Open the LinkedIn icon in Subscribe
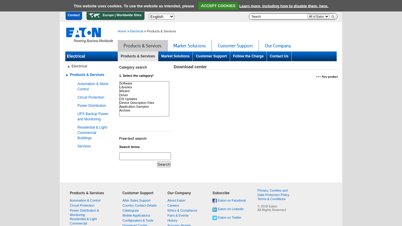 tap(215, 210)
